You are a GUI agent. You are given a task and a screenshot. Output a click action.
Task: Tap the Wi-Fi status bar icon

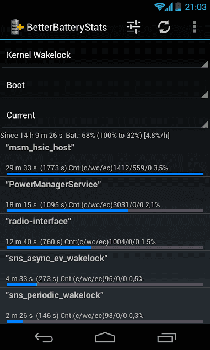point(159,7)
